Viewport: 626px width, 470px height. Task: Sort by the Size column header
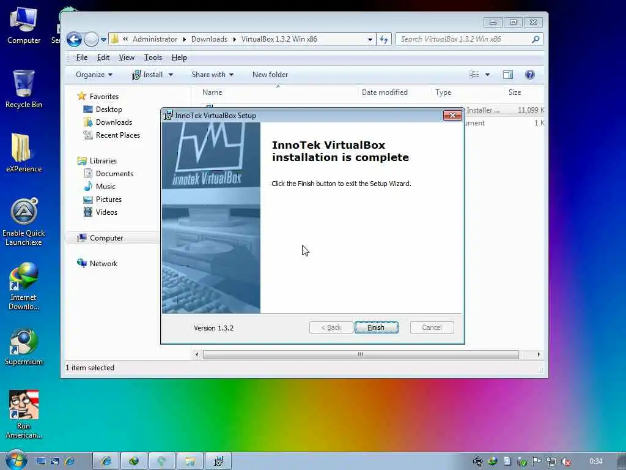[x=515, y=92]
